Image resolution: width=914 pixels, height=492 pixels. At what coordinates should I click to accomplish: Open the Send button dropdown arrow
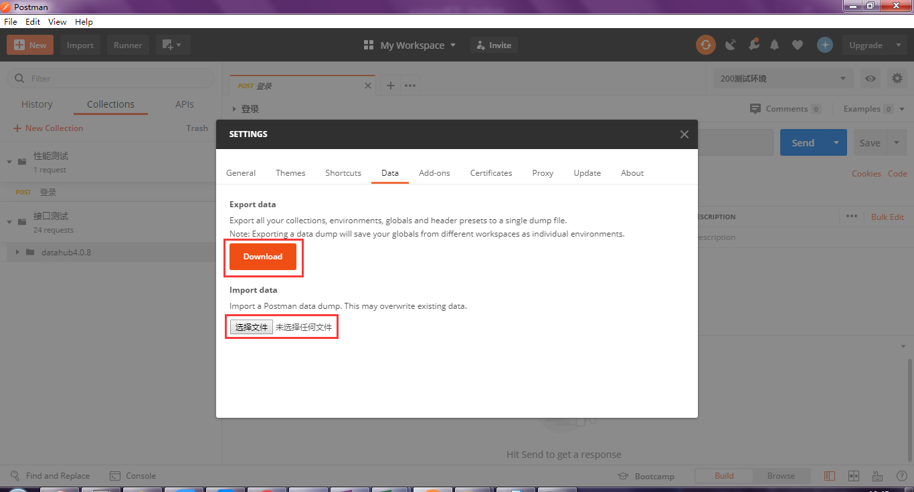coord(836,142)
